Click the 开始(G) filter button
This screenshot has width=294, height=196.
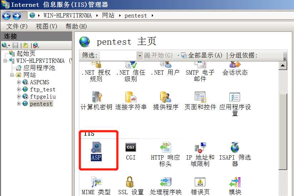[158, 55]
